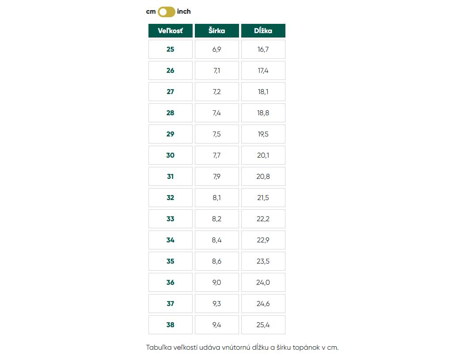The width and height of the screenshot is (467, 355).
Task: Click the 'inch' unit label
Action: click(184, 11)
